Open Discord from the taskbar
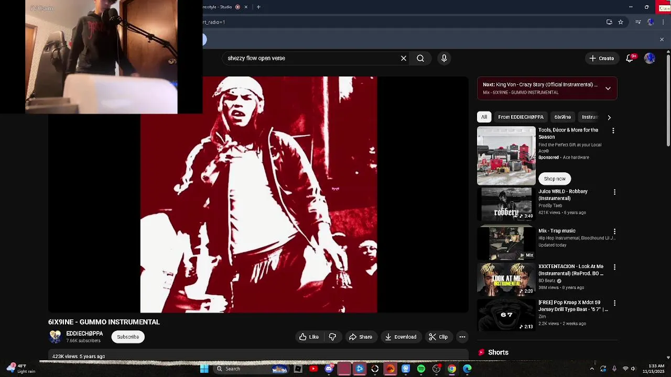Image resolution: width=671 pixels, height=377 pixels. 329,369
